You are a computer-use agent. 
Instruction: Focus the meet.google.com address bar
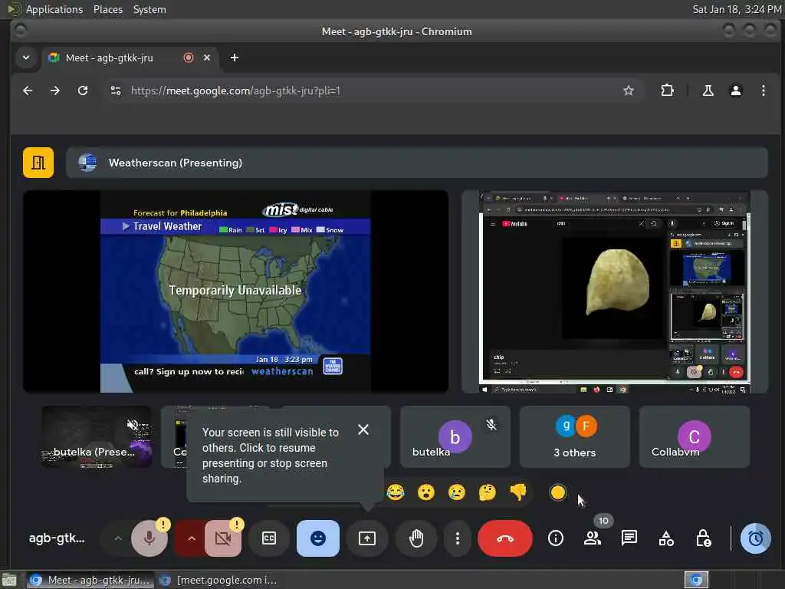373,90
